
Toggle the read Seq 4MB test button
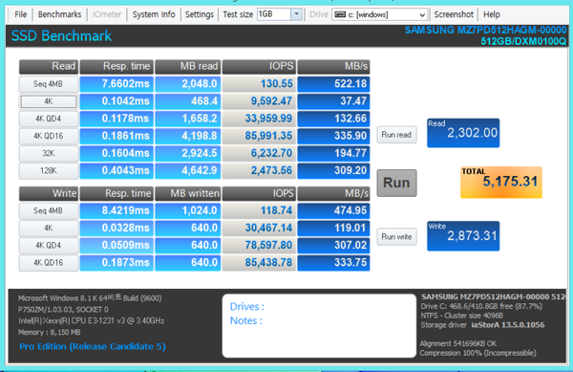[x=49, y=84]
